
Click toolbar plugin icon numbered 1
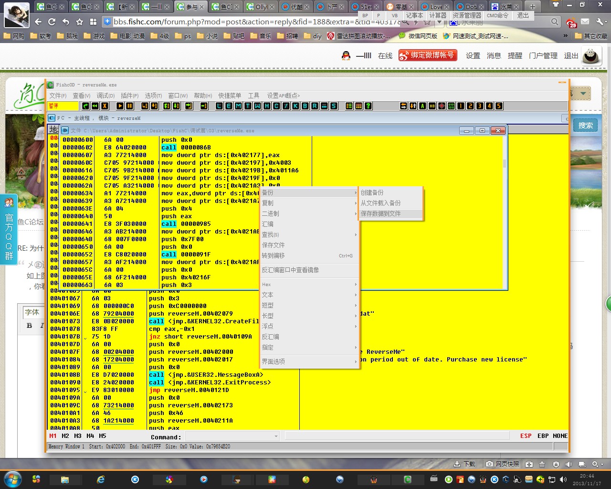click(x=461, y=106)
